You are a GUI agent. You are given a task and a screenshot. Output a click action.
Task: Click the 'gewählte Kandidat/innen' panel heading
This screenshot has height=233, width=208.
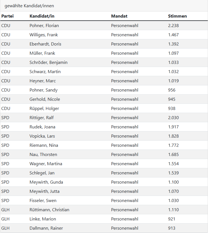(x=29, y=6)
